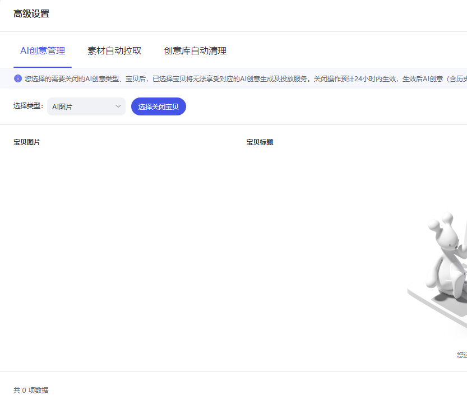Click the blue info icon in notice banner
This screenshot has width=467, height=395.
pos(18,78)
